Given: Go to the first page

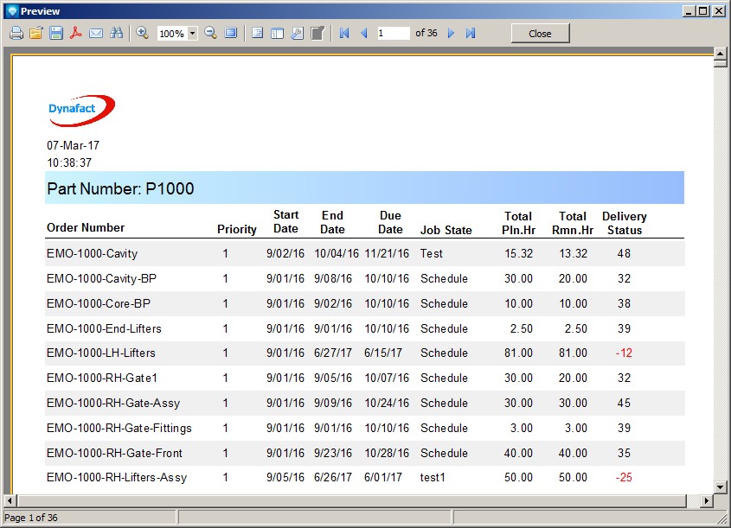Looking at the screenshot, I should pos(344,33).
